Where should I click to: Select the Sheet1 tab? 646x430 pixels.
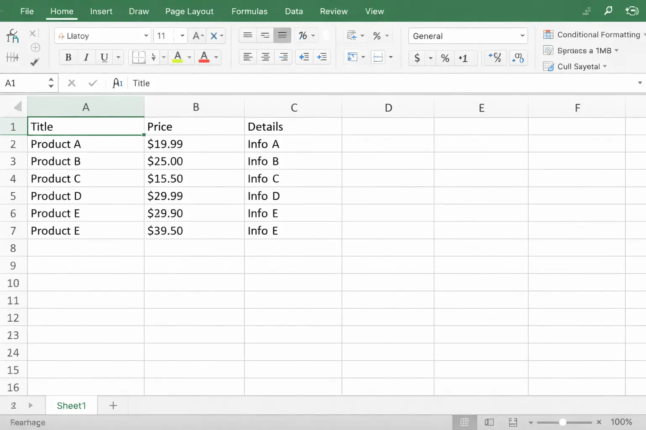point(71,405)
